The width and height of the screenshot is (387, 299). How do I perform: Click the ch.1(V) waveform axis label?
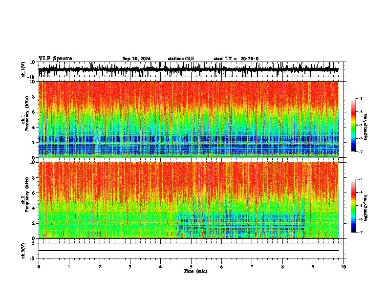point(23,69)
